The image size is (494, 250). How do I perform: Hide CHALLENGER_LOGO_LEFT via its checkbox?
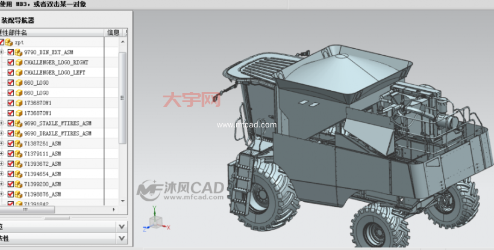pyautogui.click(x=10, y=72)
